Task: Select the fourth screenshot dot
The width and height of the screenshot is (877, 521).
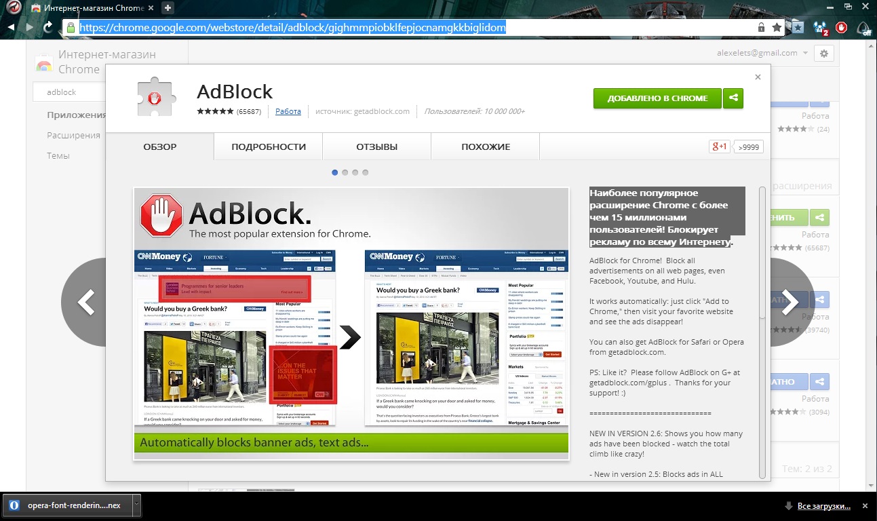Action: pyautogui.click(x=366, y=172)
